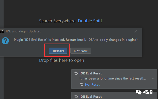Close the IDE and Plugin Updates dialog
The image size is (158, 99).
pyautogui.click(x=136, y=31)
